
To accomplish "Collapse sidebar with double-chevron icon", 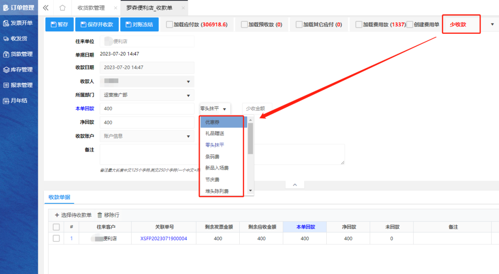I will pos(45,8).
